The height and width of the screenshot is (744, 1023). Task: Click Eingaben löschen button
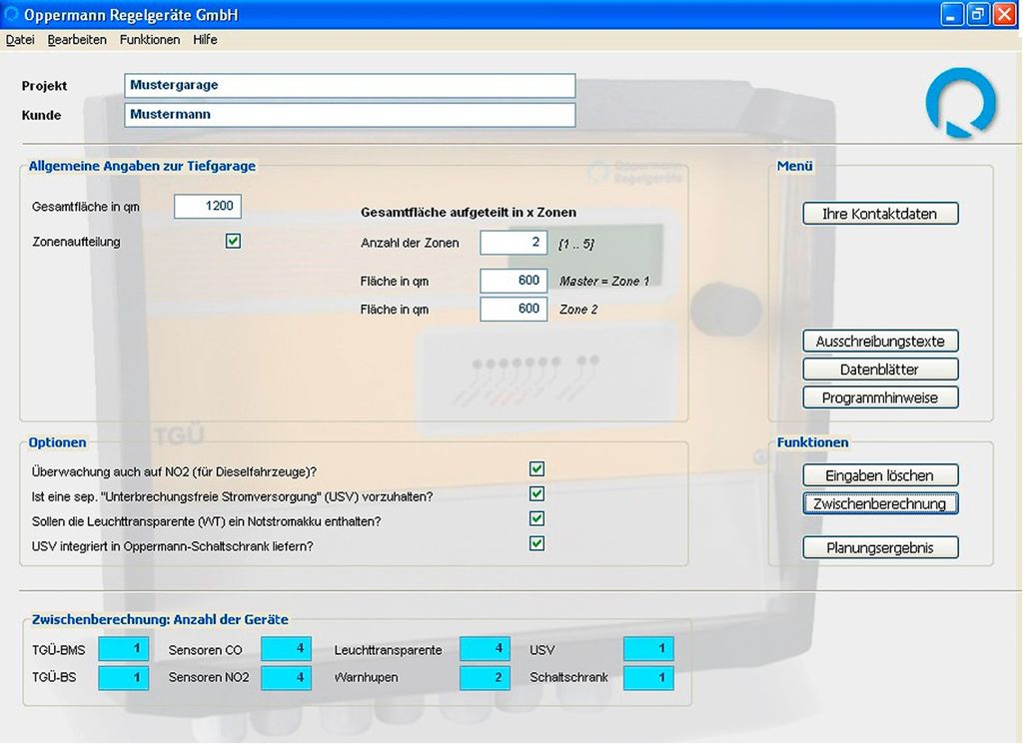click(x=880, y=475)
